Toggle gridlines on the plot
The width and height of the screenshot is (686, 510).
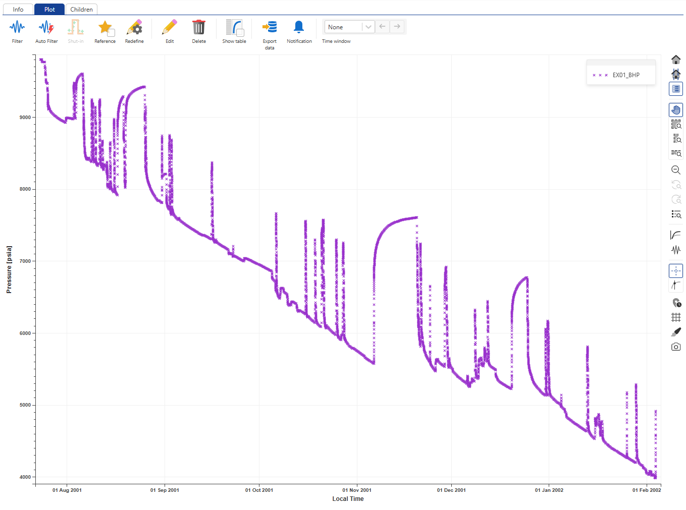pos(676,317)
